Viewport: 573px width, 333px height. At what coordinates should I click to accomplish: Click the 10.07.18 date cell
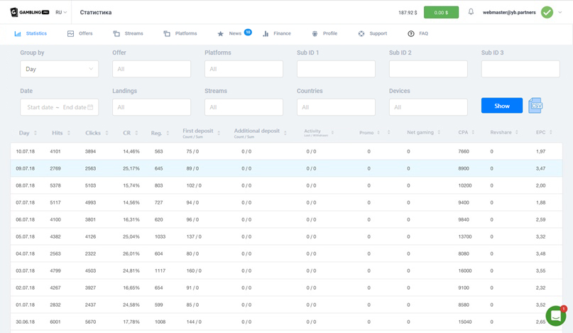tap(26, 151)
